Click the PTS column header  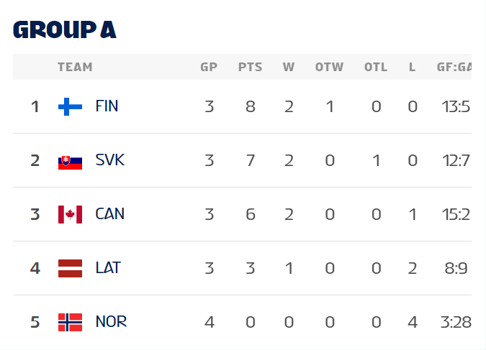tap(250, 68)
